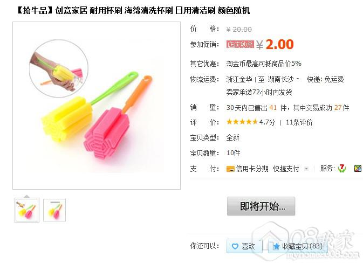This screenshot has width=363, height=264.
Task: Click the 7-day return service icon
Action: tap(342, 168)
